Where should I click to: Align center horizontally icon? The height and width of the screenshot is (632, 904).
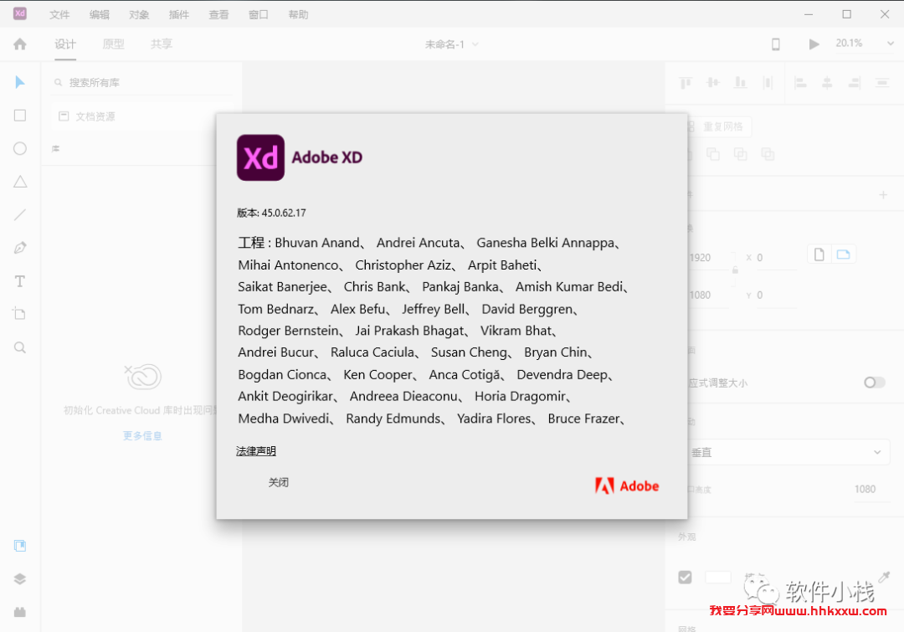(827, 83)
